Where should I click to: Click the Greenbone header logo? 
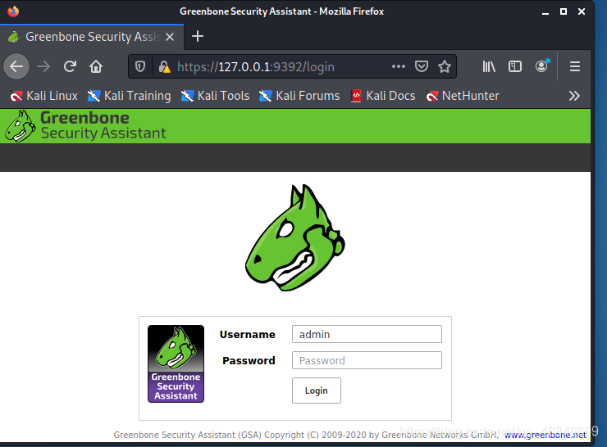point(85,125)
